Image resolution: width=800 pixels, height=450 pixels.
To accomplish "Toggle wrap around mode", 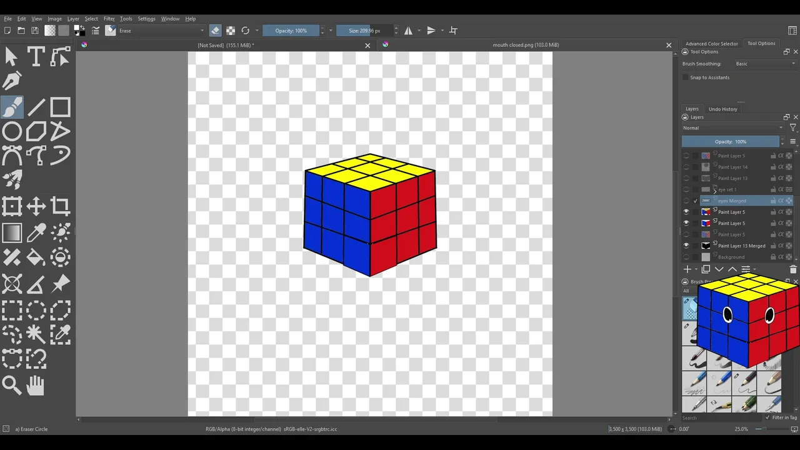I will click(453, 31).
